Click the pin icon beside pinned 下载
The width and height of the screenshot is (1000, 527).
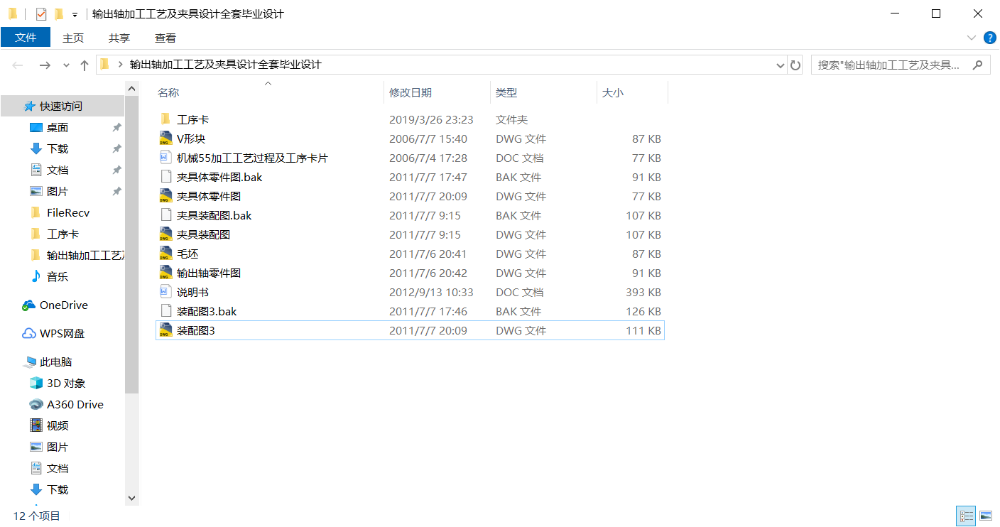point(116,148)
